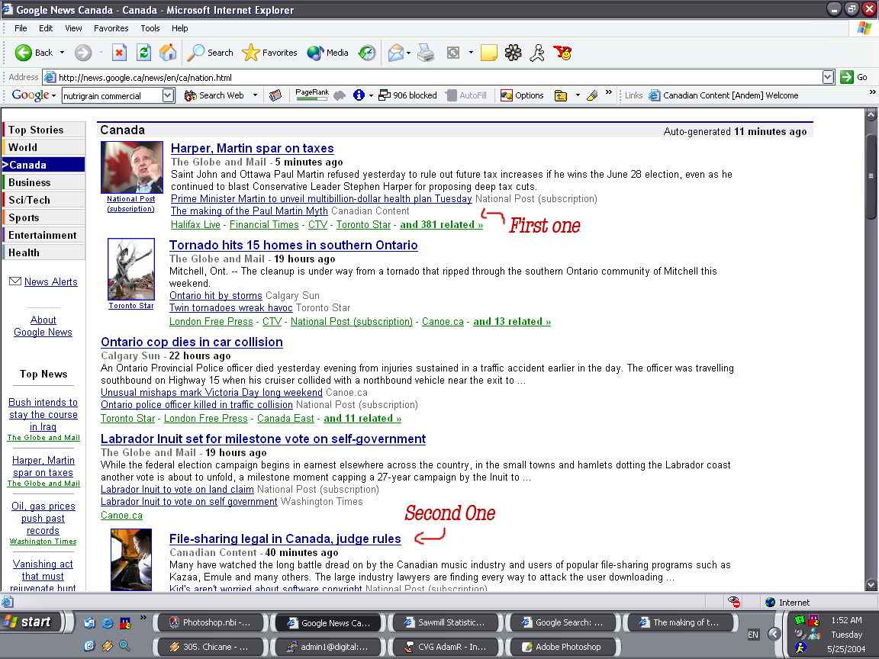Click the Go button beside address bar
Screen dimensions: 879x659
click(x=855, y=77)
